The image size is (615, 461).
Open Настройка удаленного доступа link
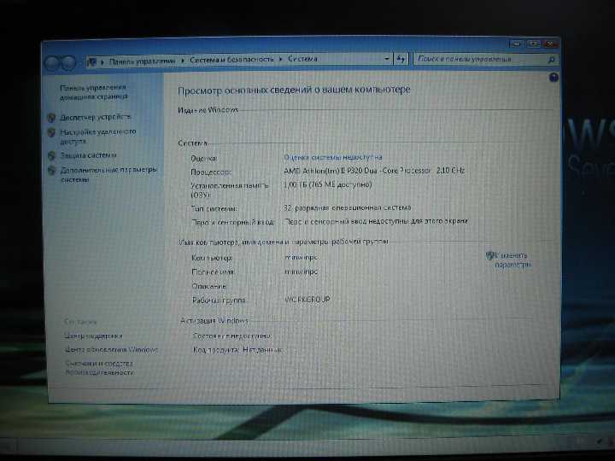[97, 137]
